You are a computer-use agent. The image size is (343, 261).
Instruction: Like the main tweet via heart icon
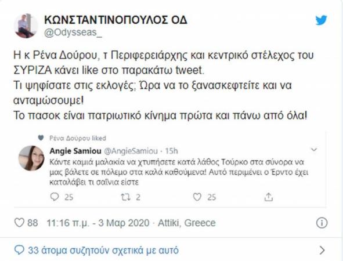coord(19,223)
